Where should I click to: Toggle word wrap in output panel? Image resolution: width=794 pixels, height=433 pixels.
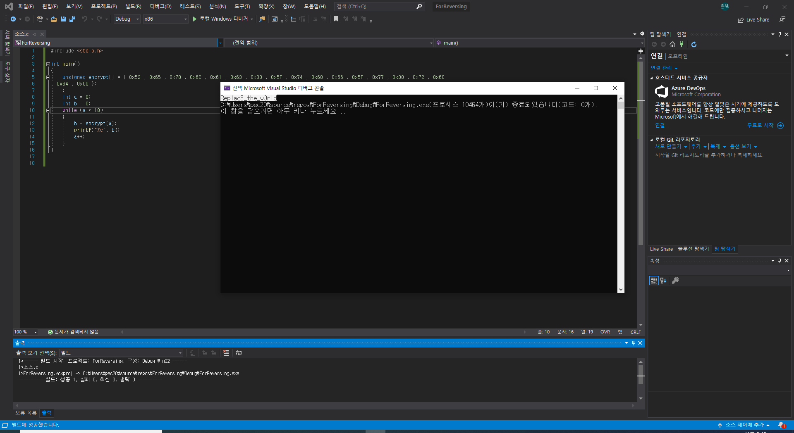239,353
